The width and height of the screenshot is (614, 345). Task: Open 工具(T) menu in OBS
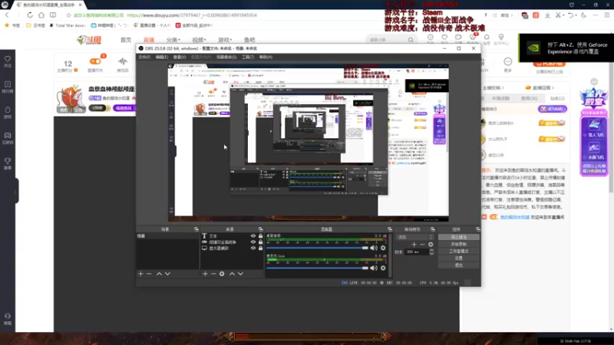click(x=248, y=57)
